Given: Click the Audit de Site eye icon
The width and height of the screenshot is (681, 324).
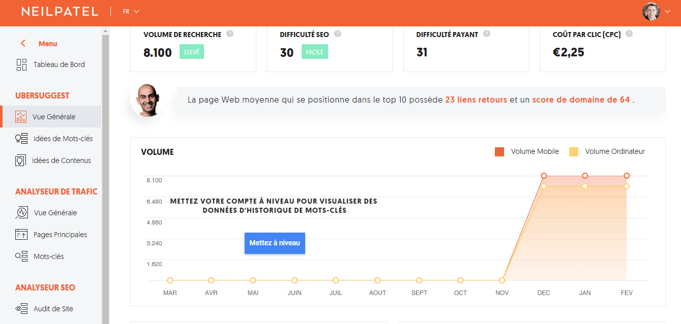Looking at the screenshot, I should coord(21,309).
